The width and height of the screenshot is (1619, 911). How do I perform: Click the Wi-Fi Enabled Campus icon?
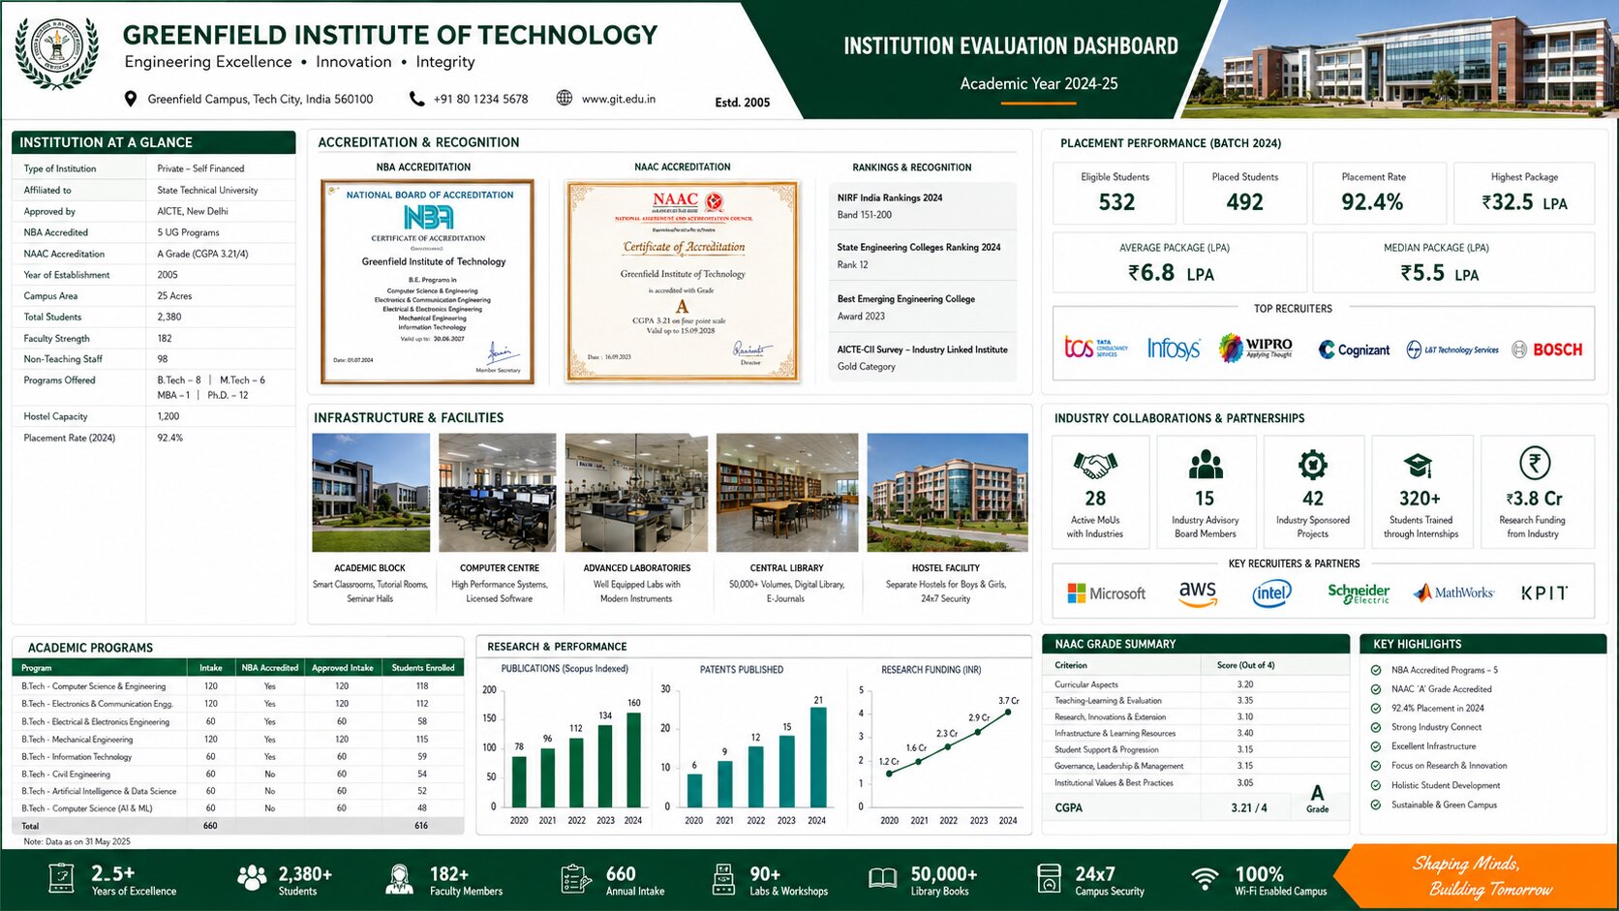coord(1205,878)
